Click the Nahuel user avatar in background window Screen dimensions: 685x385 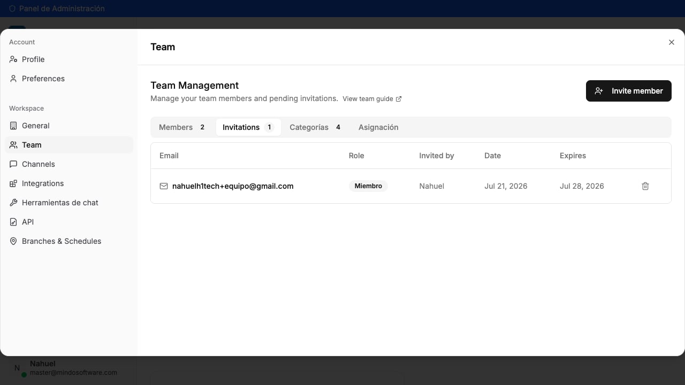click(17, 368)
